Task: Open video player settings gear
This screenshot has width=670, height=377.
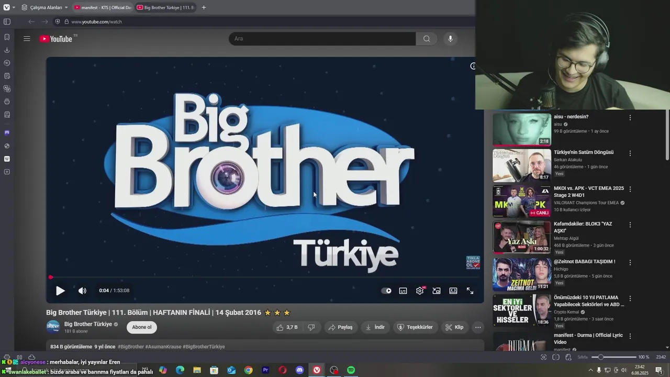Action: tap(420, 291)
